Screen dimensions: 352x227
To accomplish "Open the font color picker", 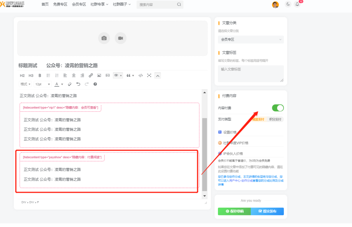I will point(57,84).
